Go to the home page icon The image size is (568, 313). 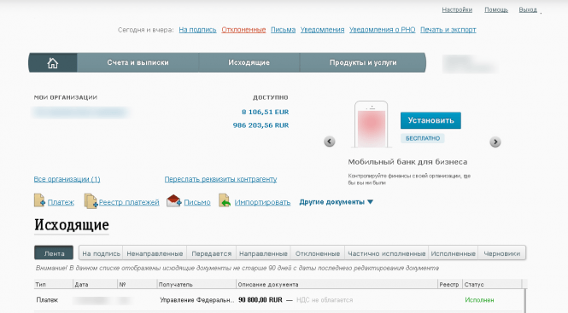coord(52,63)
